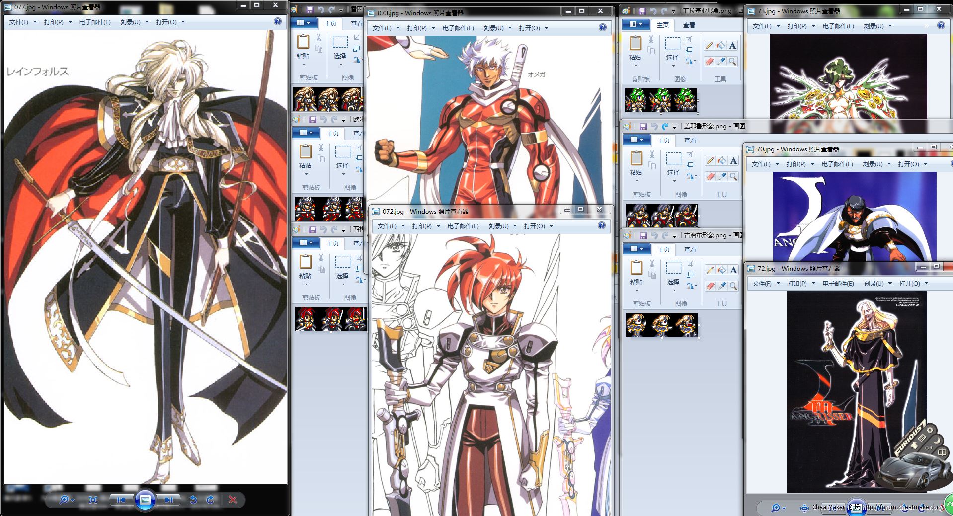The width and height of the screenshot is (953, 516).
Task: Click the fit-to-window icon in 077.jpg viewer
Action: [93, 500]
